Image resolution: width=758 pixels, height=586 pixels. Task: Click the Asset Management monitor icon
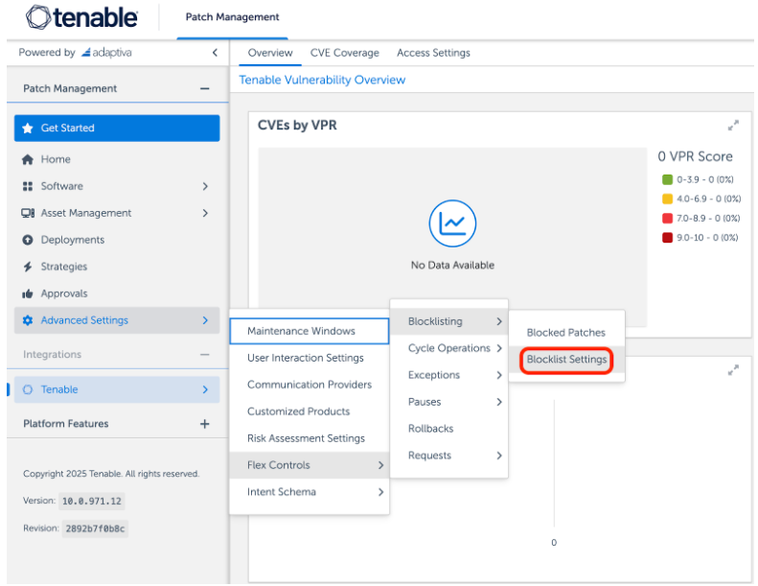click(28, 214)
